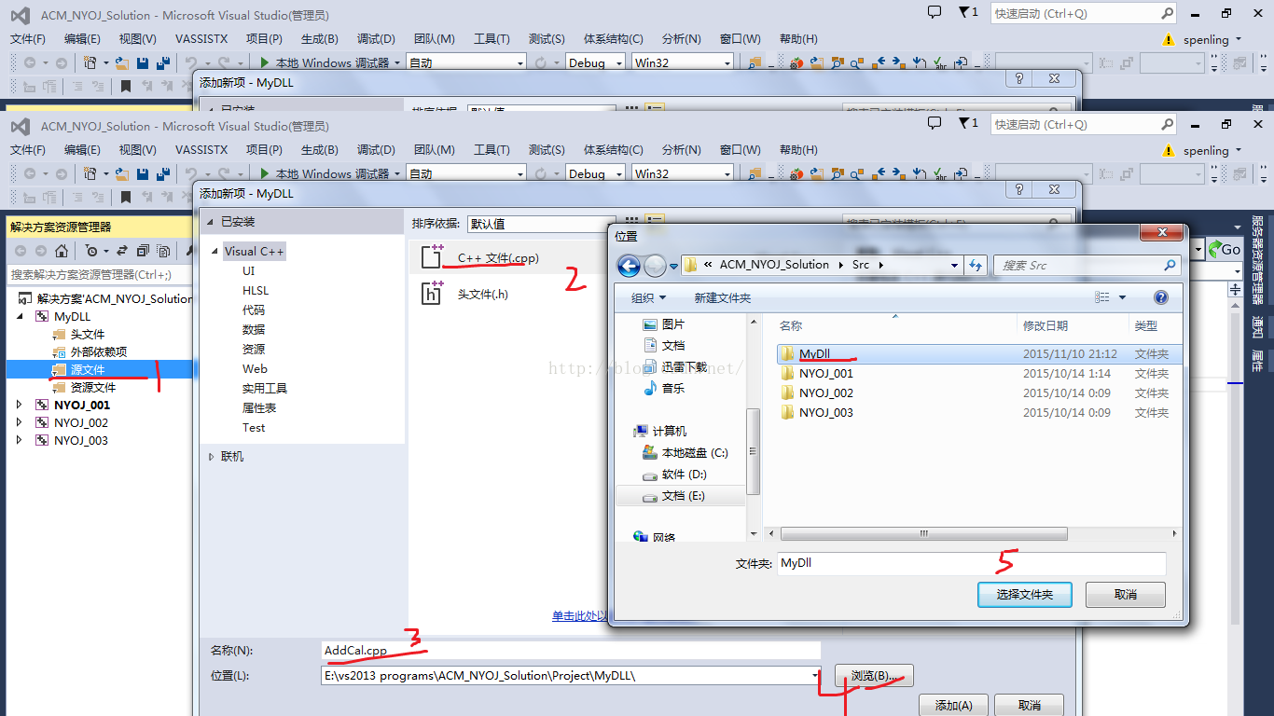Toggle Show All Files in Solution Explorer
Screen dimensions: 1274x716
click(163, 251)
